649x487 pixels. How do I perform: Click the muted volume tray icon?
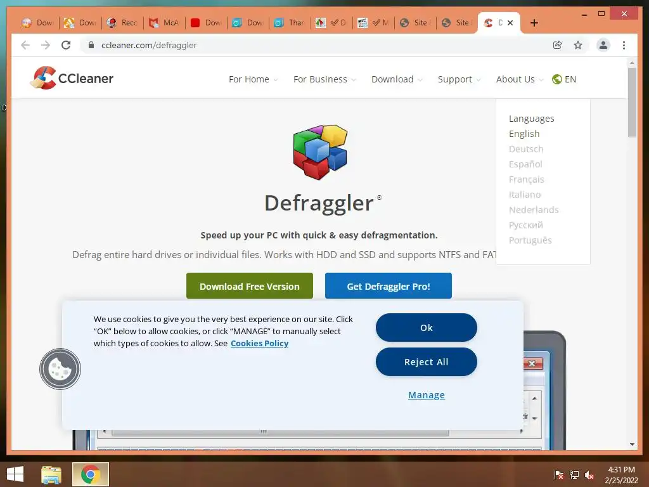pyautogui.click(x=589, y=475)
